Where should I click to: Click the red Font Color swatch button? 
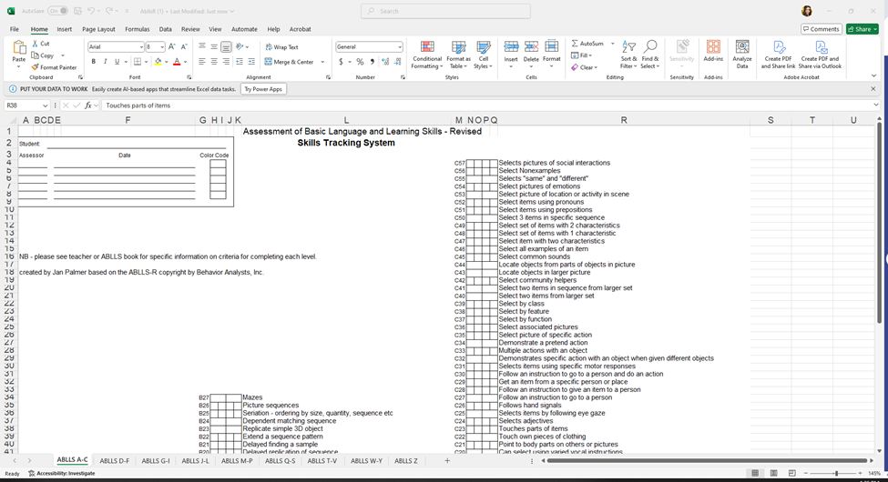point(177,62)
